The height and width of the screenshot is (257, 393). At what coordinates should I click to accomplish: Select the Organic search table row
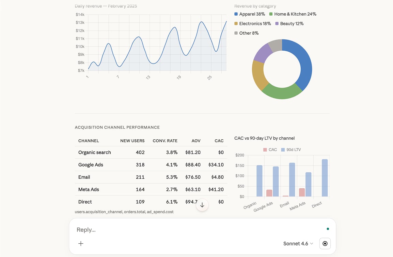151,152
